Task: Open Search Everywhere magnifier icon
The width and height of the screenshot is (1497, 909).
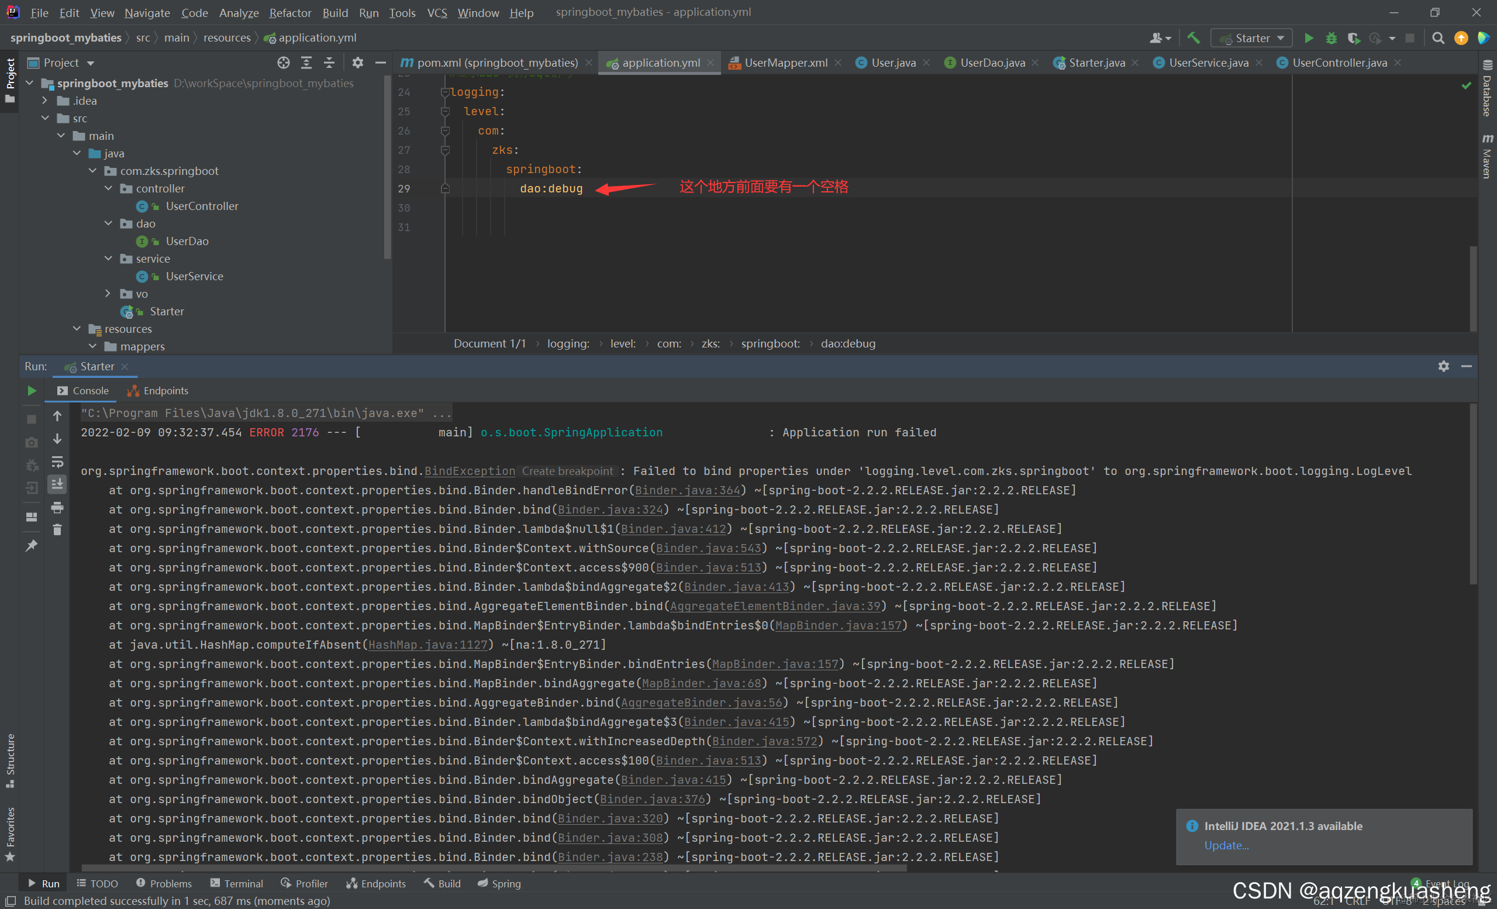Action: pyautogui.click(x=1437, y=38)
